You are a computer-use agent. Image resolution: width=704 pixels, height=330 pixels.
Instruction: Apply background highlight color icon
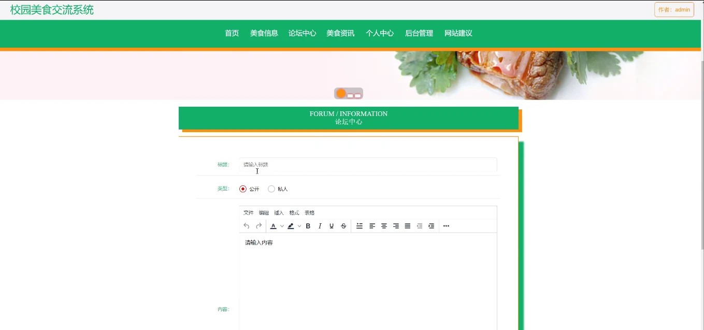[291, 226]
